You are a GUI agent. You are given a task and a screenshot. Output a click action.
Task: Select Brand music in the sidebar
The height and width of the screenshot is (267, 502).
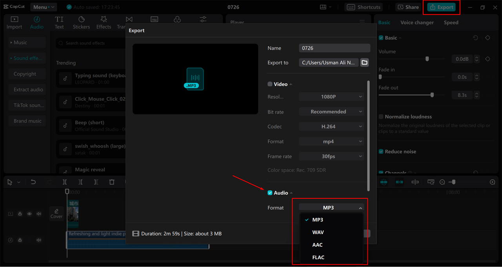tap(27, 121)
